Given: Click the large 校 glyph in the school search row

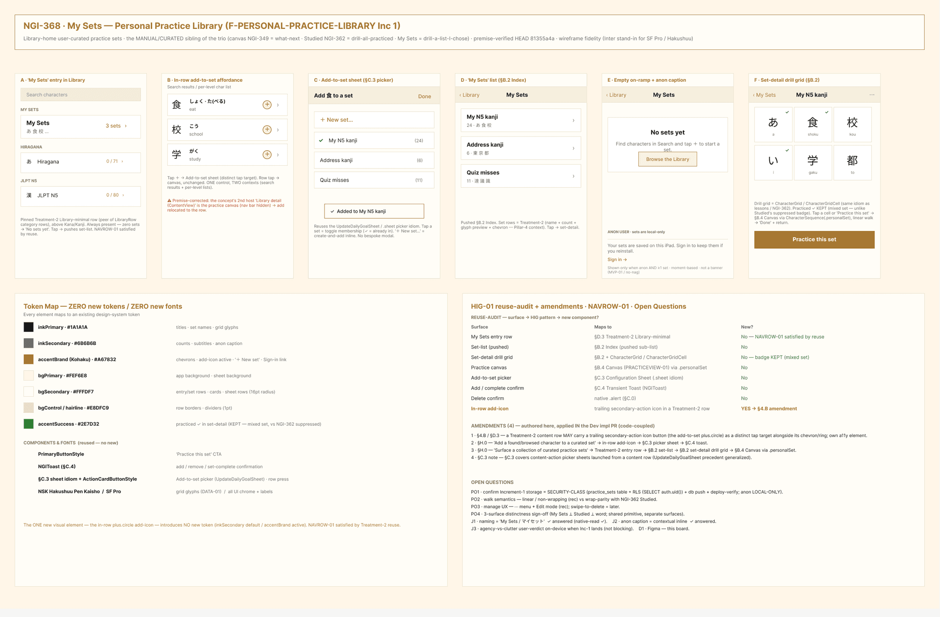Looking at the screenshot, I should click(177, 130).
